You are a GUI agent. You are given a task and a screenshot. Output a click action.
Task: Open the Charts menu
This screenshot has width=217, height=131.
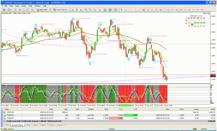point(24,6)
